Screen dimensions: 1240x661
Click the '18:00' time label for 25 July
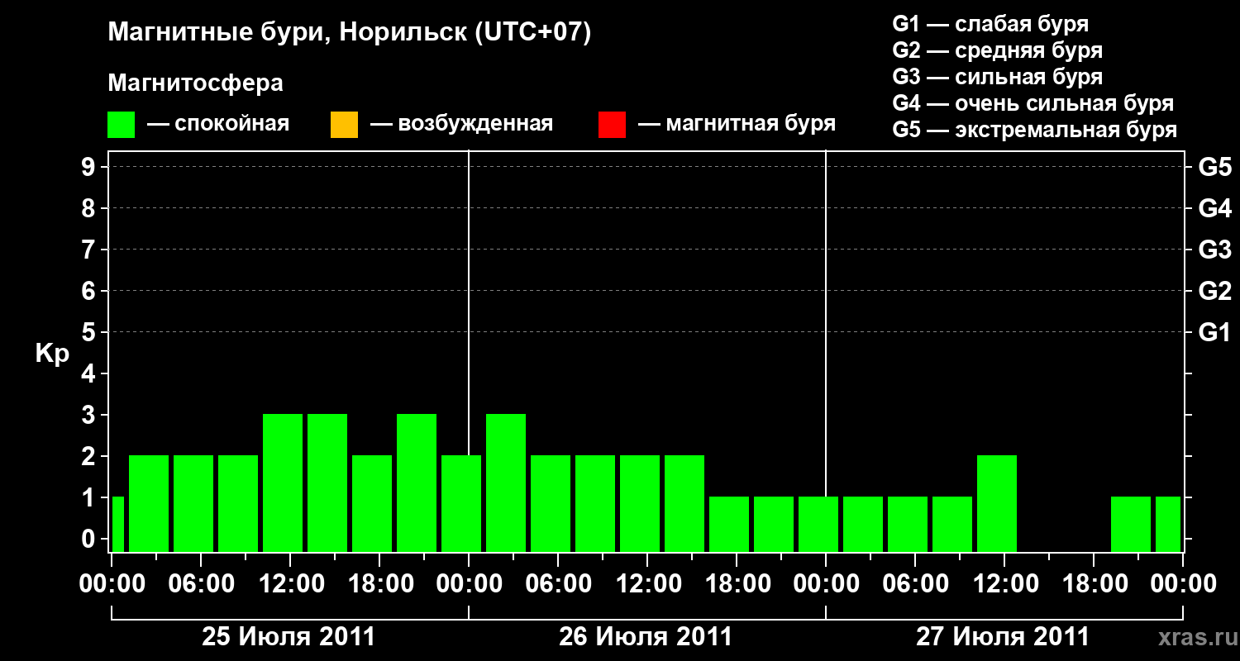(379, 583)
